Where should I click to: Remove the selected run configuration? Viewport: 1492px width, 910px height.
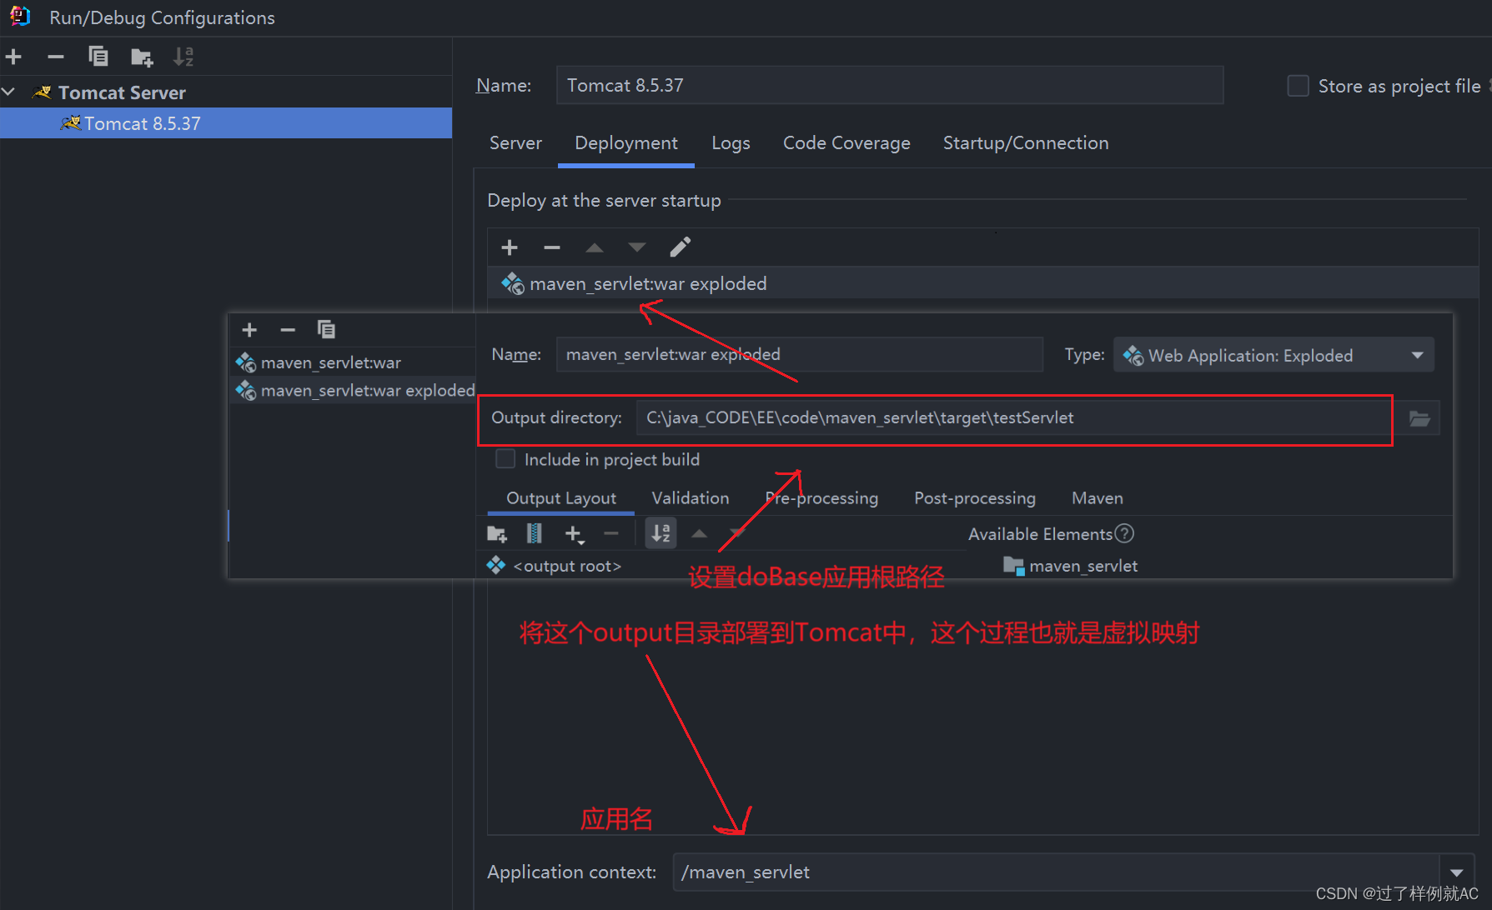[55, 57]
